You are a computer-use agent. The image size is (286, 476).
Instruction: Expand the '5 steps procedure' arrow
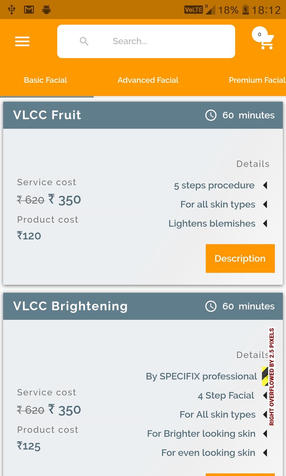click(265, 185)
